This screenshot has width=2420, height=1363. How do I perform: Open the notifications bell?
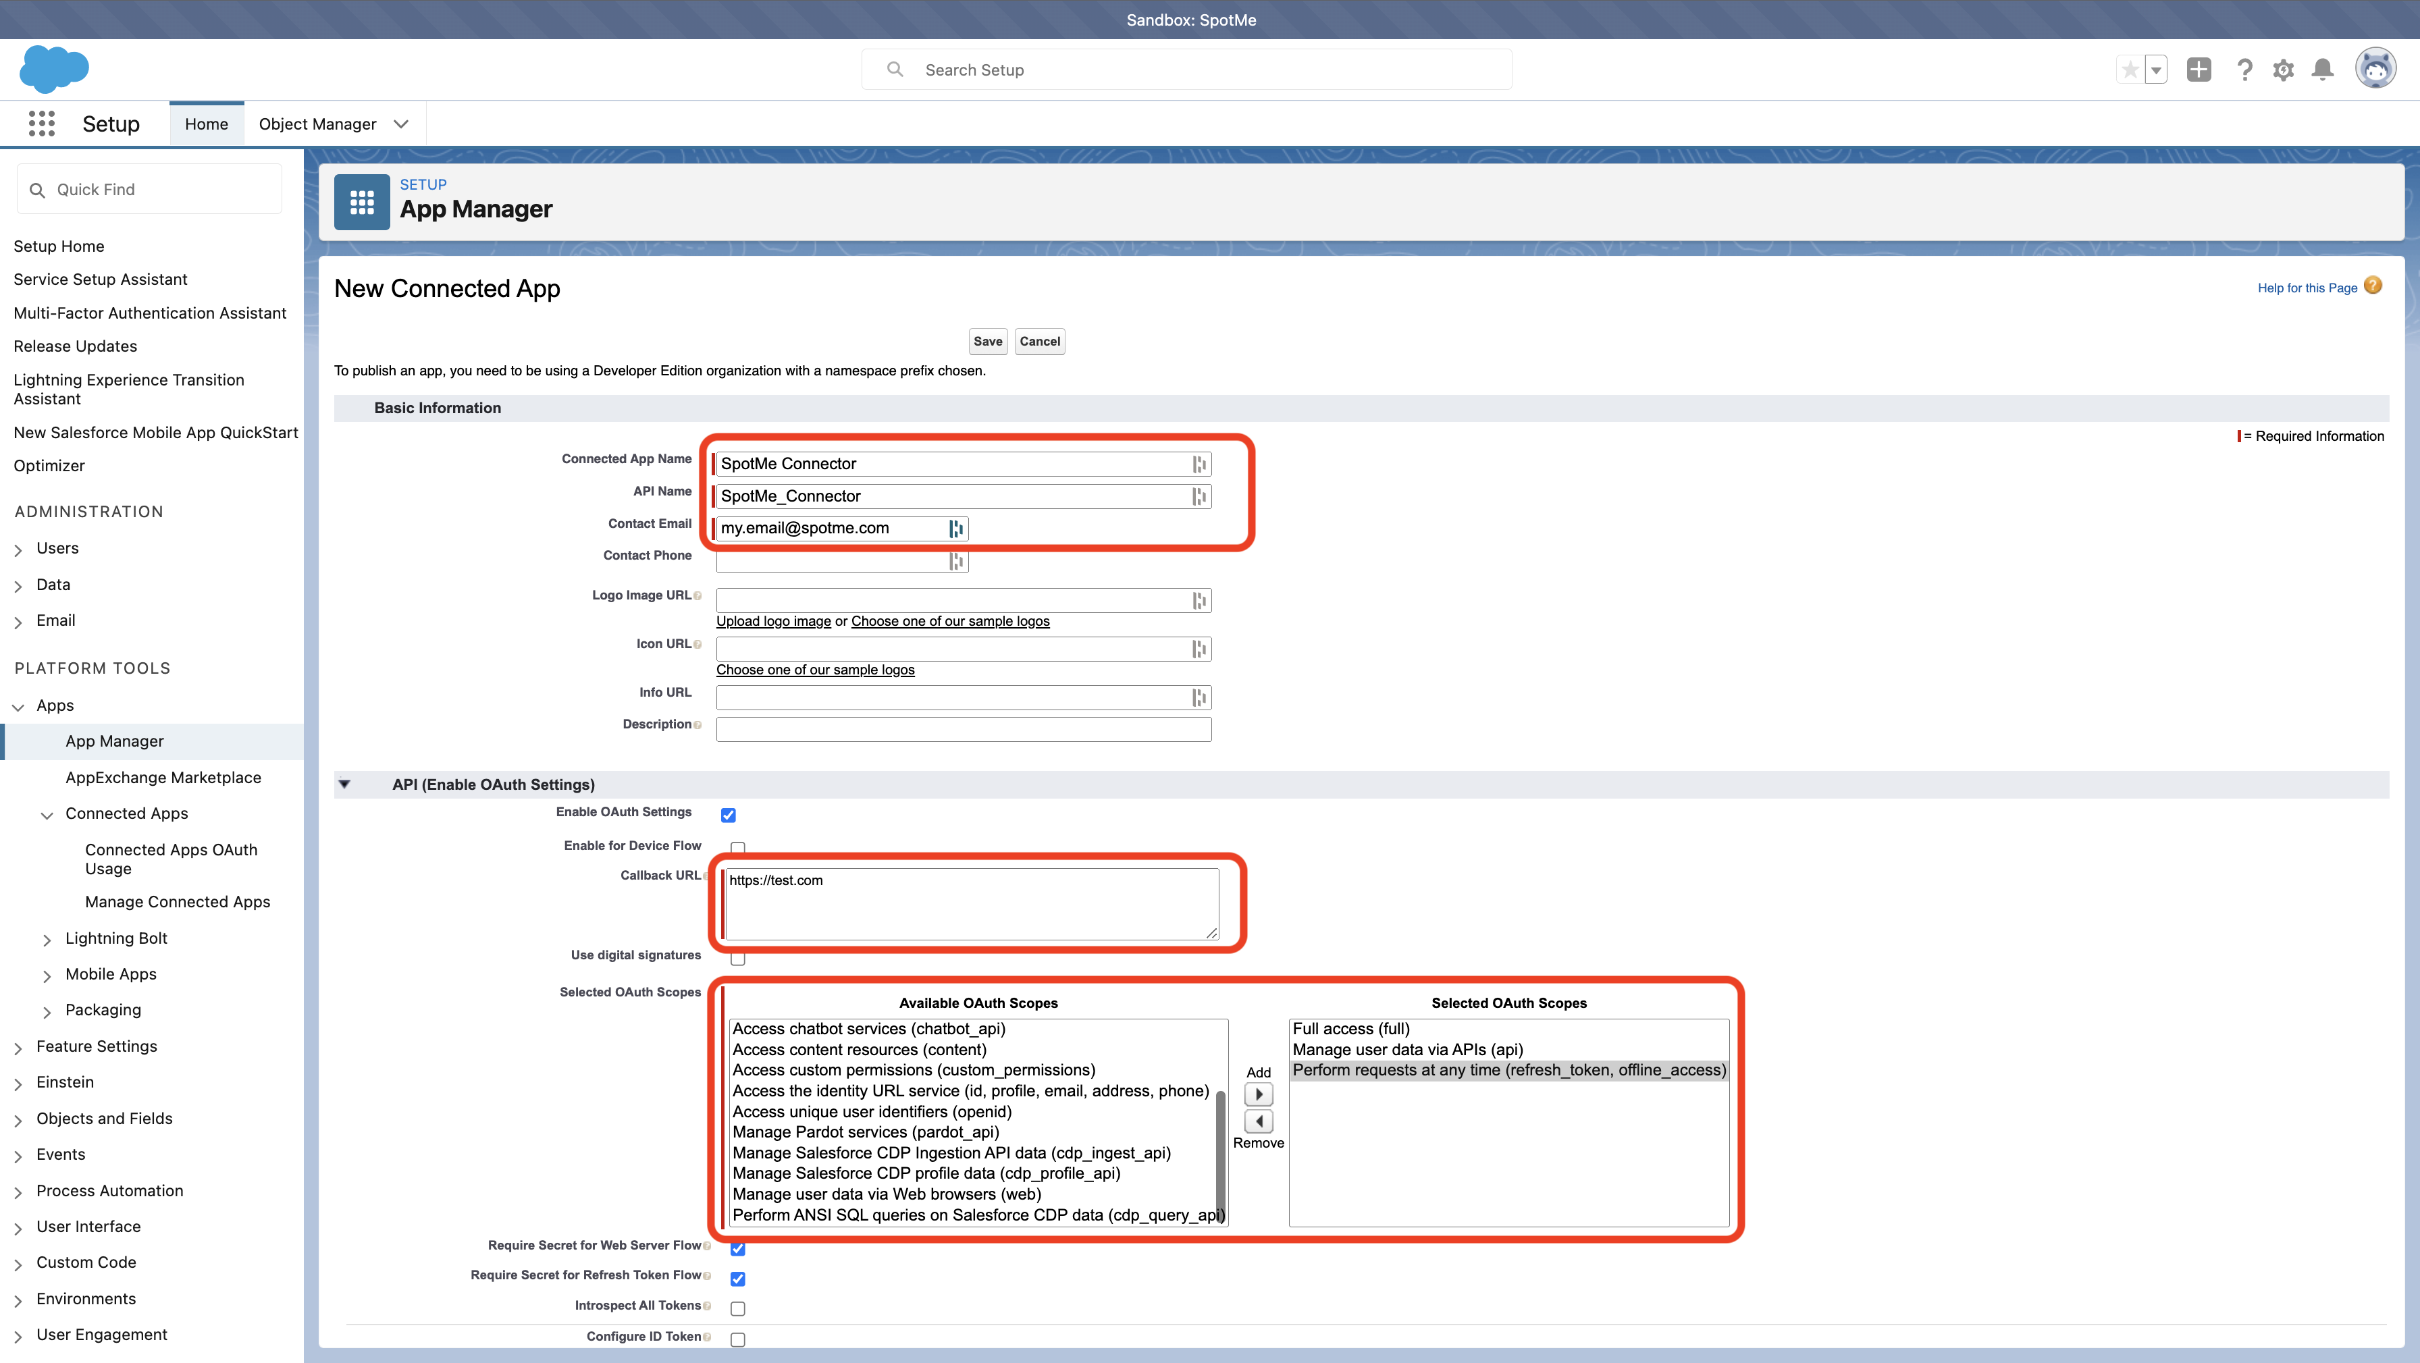click(2322, 70)
